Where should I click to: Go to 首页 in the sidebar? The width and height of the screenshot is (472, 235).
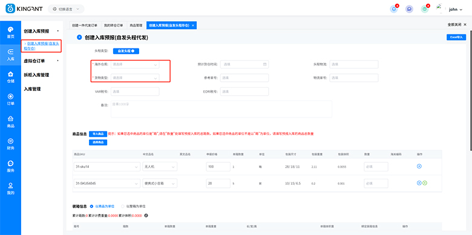(10, 33)
